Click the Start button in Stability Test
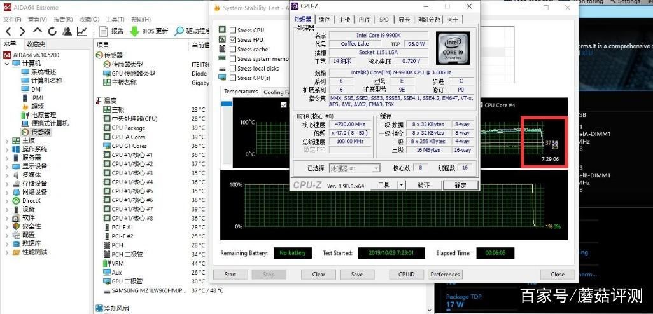This screenshot has height=314, width=653. (230, 275)
